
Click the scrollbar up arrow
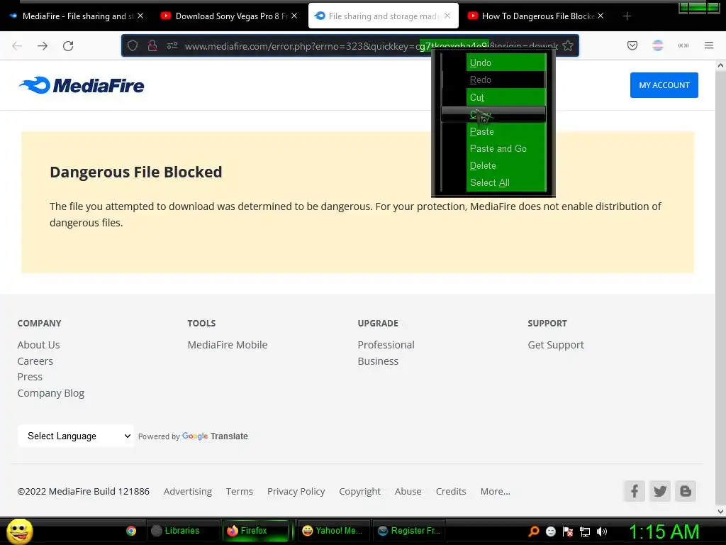coord(720,65)
